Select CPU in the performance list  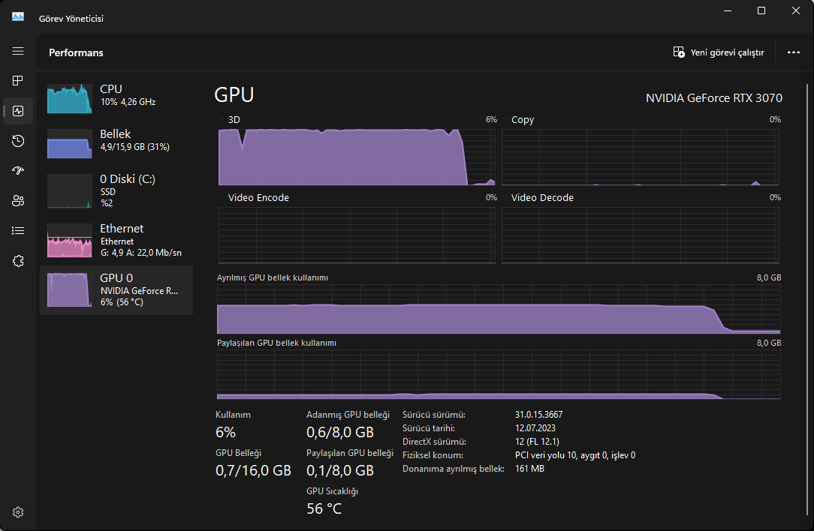pyautogui.click(x=116, y=95)
